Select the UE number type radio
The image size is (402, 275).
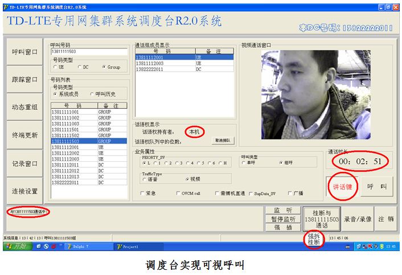pyautogui.click(x=55, y=67)
